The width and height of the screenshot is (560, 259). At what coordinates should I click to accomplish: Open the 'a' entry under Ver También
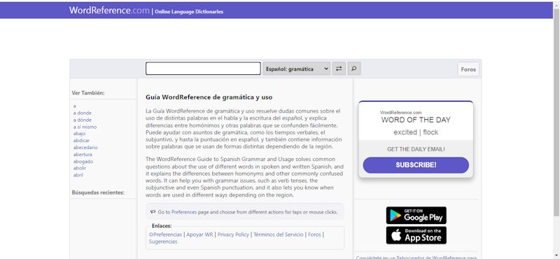(75, 106)
